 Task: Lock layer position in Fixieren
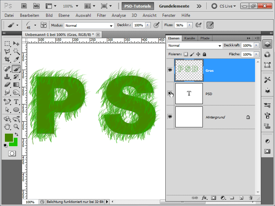(198, 54)
